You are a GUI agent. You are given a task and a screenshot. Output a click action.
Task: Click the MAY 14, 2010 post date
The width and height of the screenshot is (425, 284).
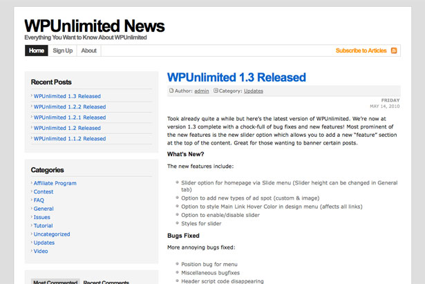pyautogui.click(x=385, y=106)
